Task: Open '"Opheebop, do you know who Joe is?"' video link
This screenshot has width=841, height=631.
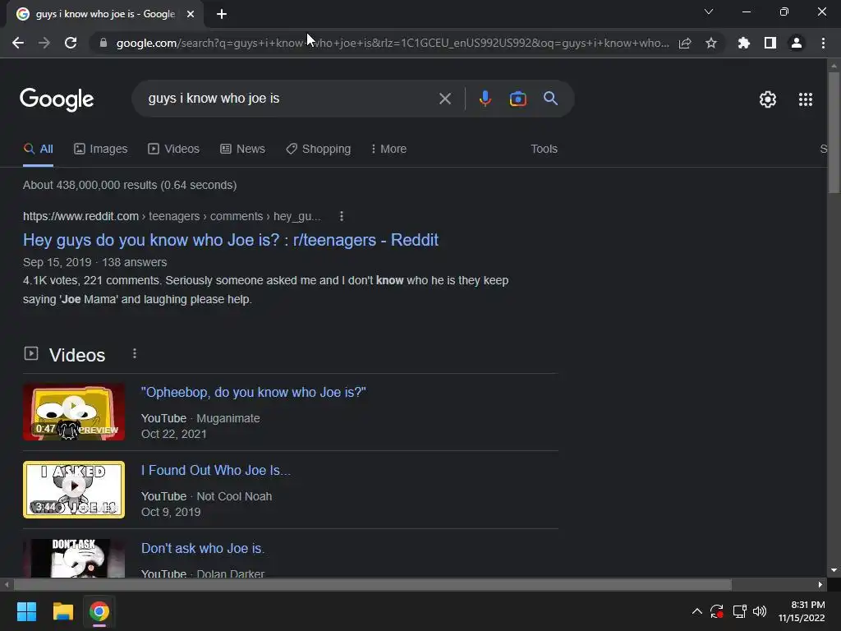Action: pos(253,392)
